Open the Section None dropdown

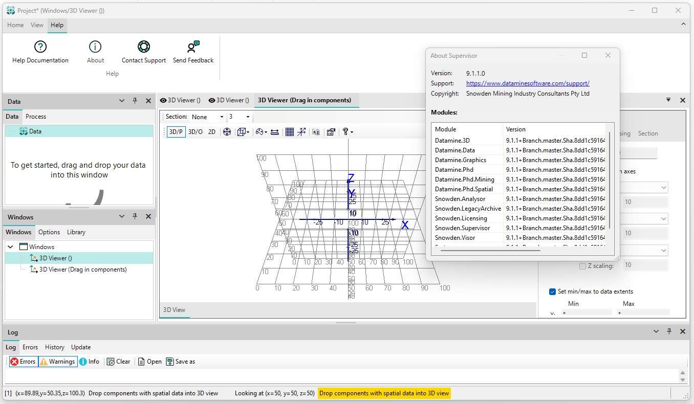208,117
